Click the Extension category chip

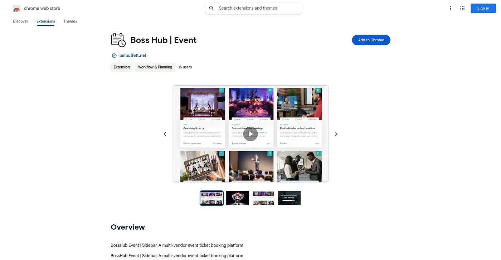[x=122, y=67]
